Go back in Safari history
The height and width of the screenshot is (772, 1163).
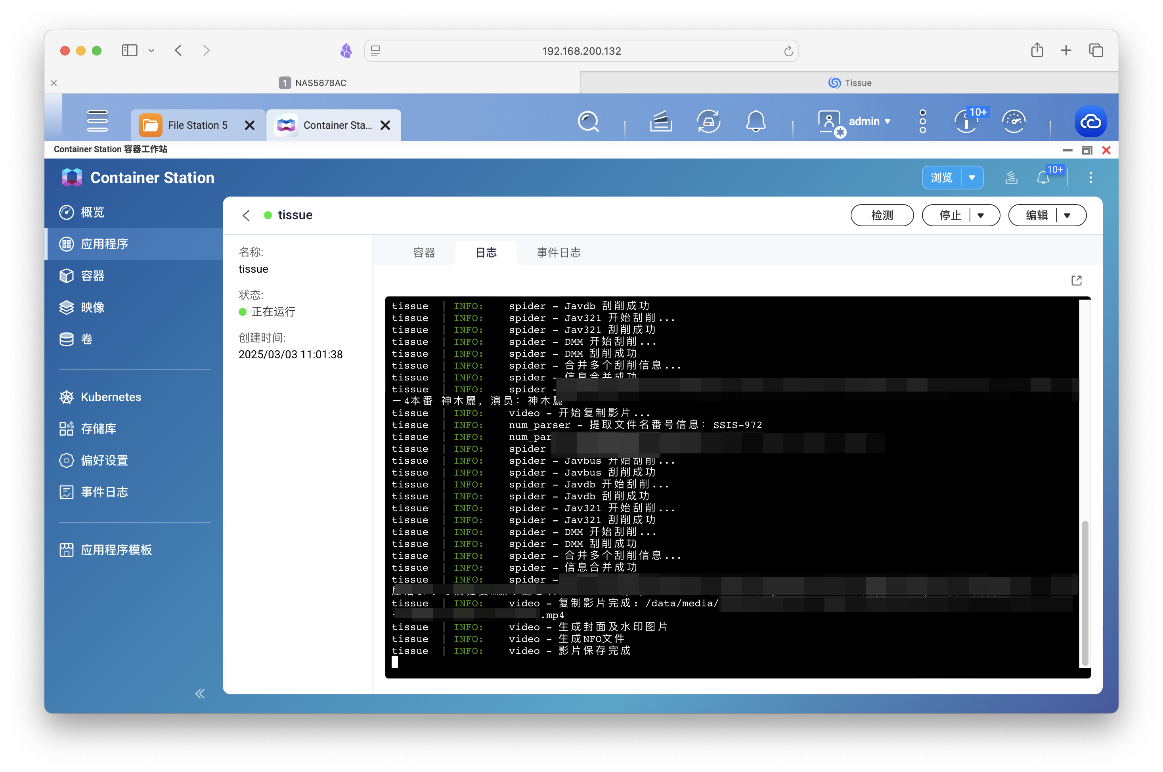(x=179, y=51)
